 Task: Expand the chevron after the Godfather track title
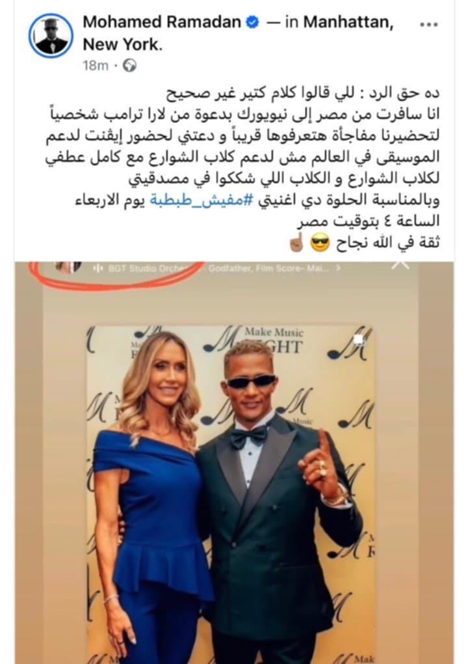(x=338, y=268)
